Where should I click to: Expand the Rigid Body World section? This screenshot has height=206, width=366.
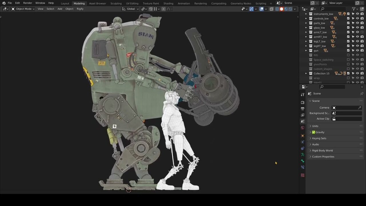323,150
